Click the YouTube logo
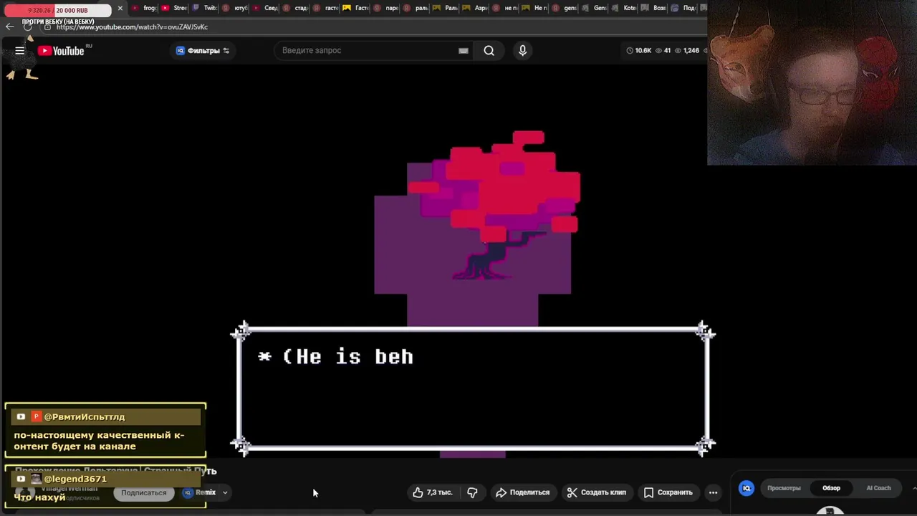 click(x=62, y=50)
